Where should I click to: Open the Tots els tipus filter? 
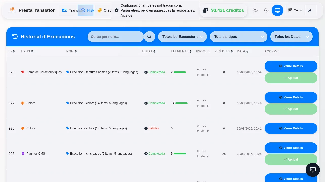click(238, 37)
